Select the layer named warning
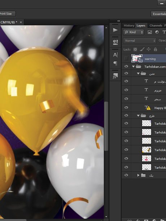This screenshot has width=166, height=221. tap(150, 59)
